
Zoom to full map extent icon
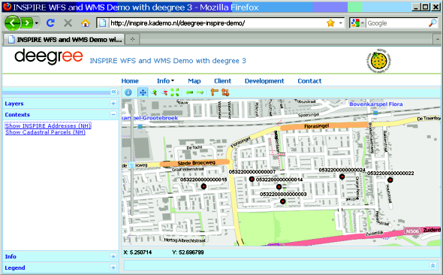point(175,92)
